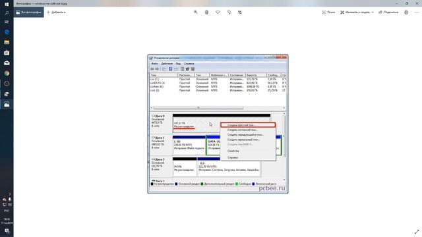Viewport: 422px width, 237px height.
Task: Select the Диск 1 label in disk list
Action: (160, 138)
